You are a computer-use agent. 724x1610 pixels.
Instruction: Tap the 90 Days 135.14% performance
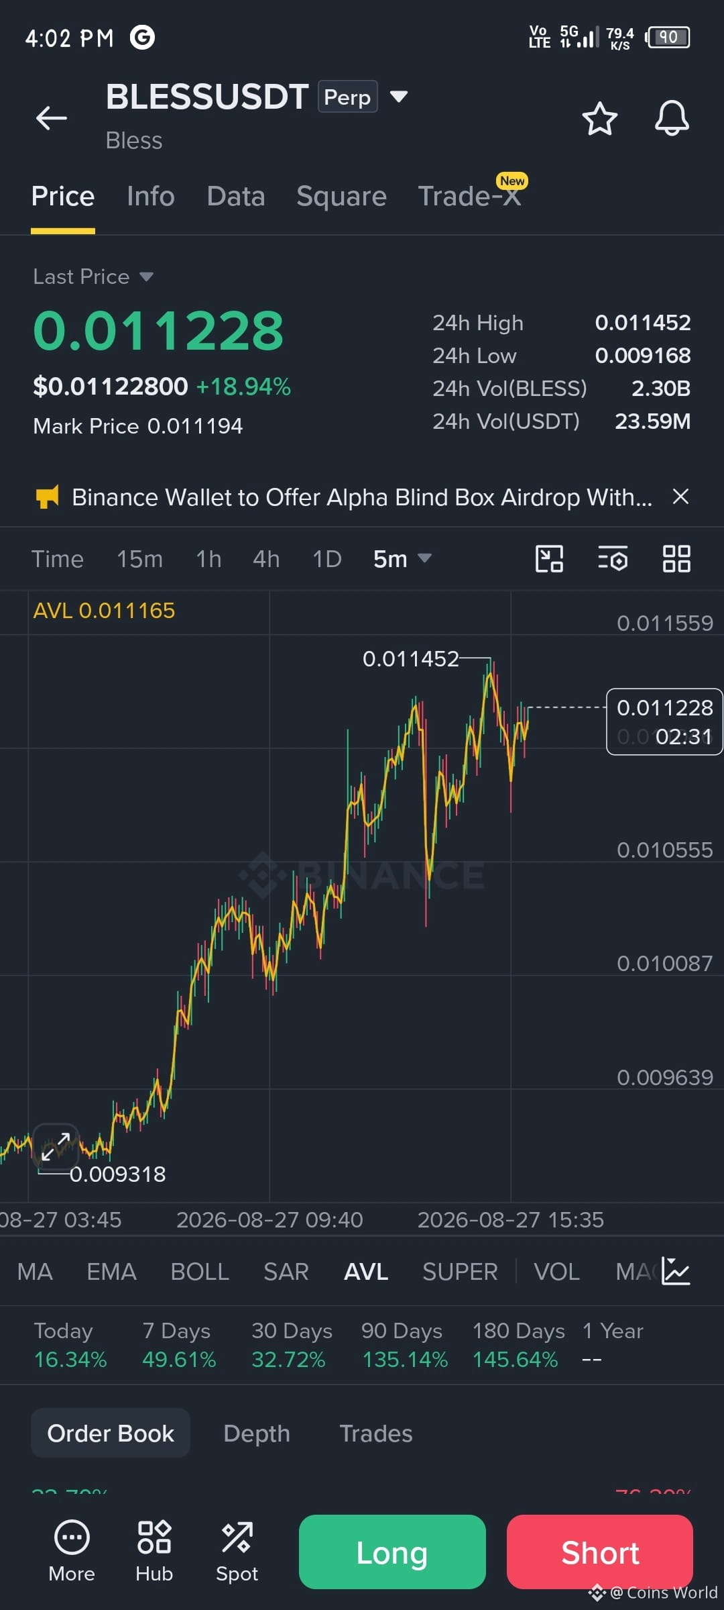(404, 1345)
